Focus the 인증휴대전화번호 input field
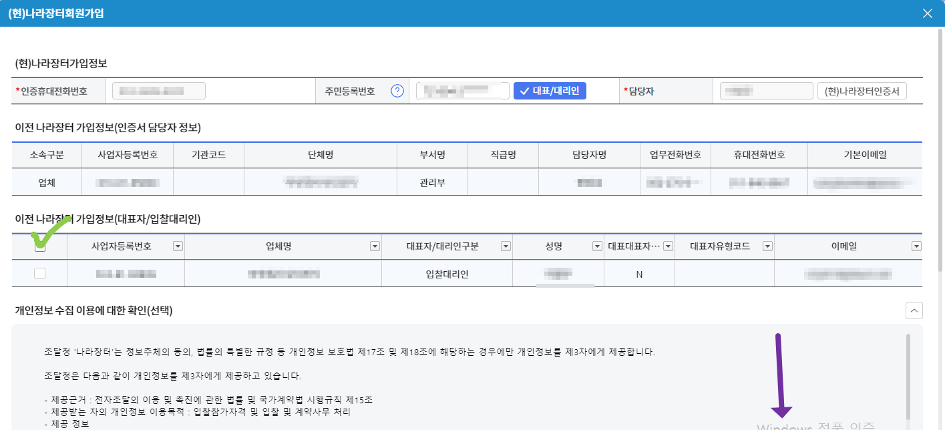Screen dimensions: 945x430 (x=159, y=91)
